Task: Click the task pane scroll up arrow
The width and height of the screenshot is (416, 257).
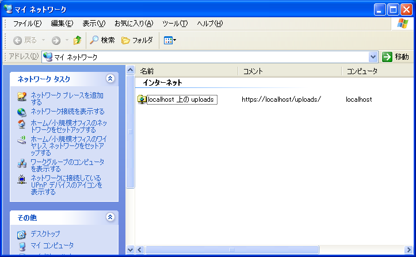Action: click(x=130, y=70)
